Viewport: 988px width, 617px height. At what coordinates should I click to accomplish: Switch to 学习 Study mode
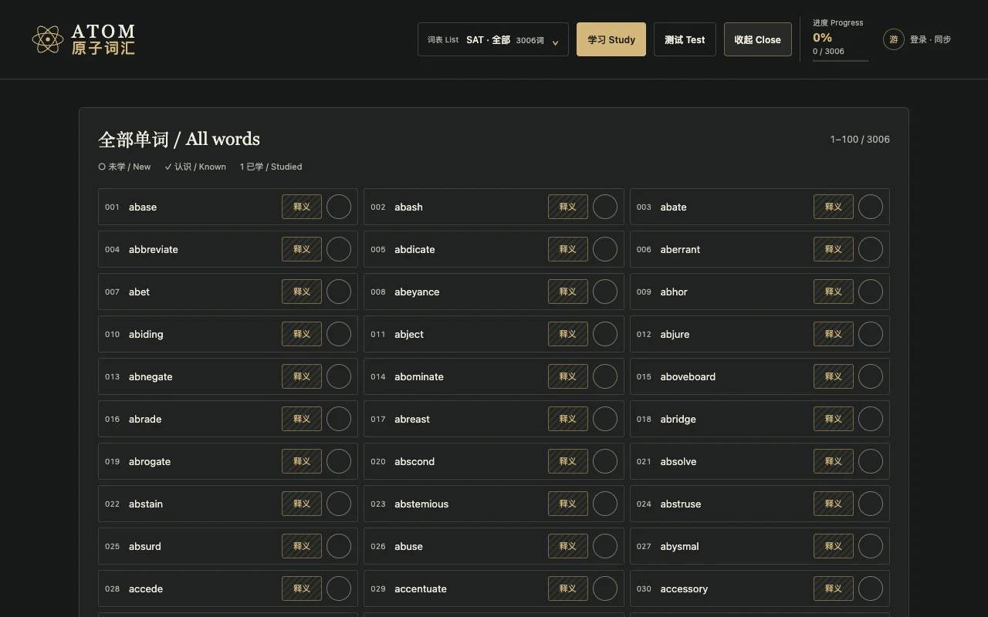pyautogui.click(x=611, y=39)
